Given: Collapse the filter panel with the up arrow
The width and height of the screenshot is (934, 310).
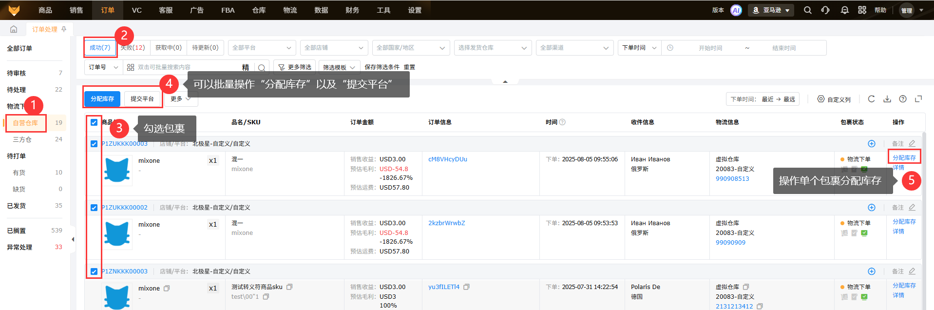Looking at the screenshot, I should coord(505,81).
